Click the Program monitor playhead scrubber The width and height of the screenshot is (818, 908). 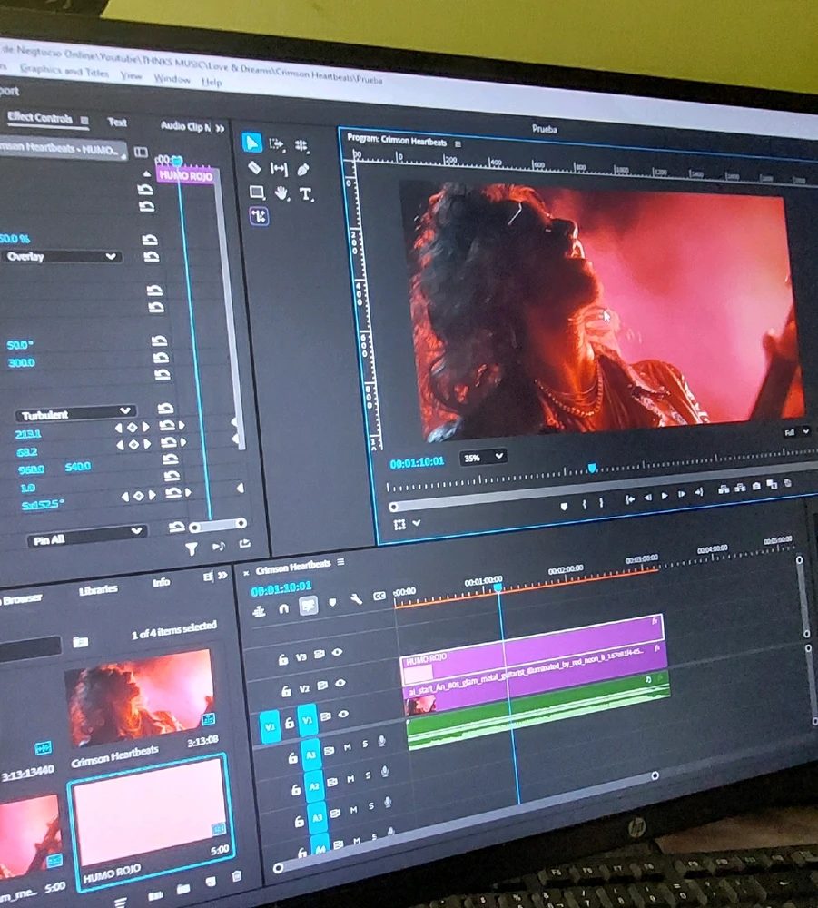click(592, 468)
